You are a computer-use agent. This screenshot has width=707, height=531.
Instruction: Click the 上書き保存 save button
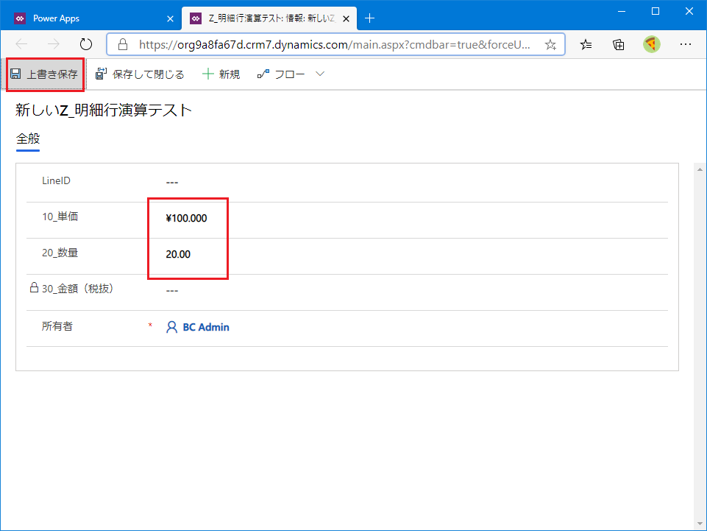(45, 74)
